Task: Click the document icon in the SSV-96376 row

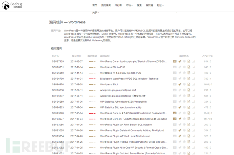Action: coord(189,84)
